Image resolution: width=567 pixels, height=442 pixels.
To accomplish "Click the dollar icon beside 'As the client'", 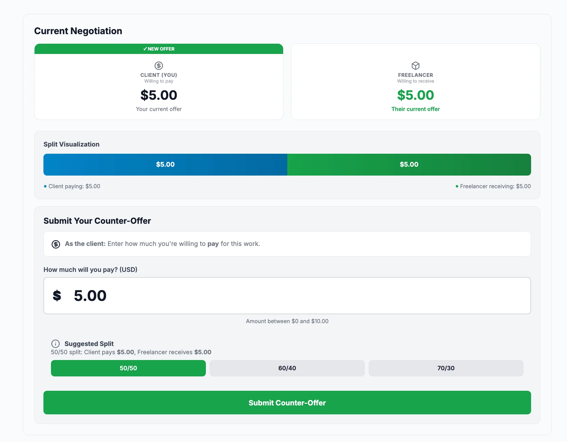I will [x=56, y=244].
